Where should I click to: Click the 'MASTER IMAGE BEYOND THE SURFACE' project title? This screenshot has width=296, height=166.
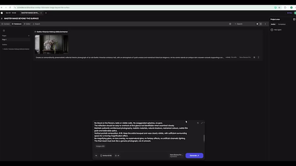tap(21, 18)
